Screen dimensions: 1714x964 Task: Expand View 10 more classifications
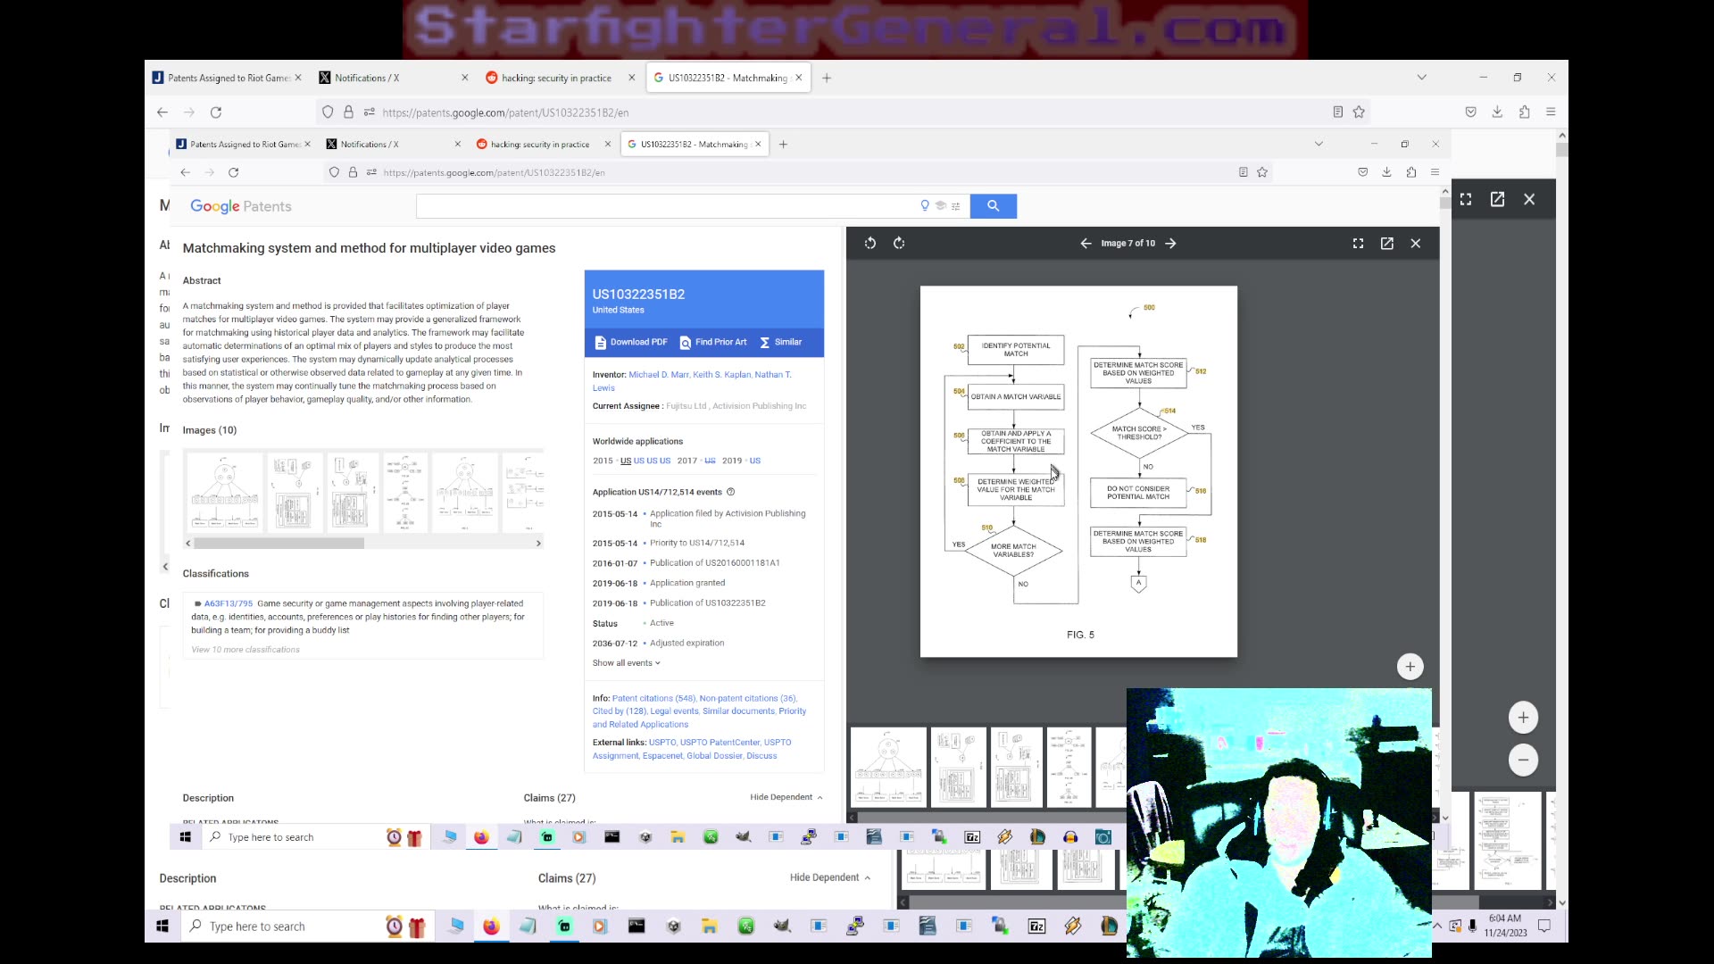click(245, 650)
